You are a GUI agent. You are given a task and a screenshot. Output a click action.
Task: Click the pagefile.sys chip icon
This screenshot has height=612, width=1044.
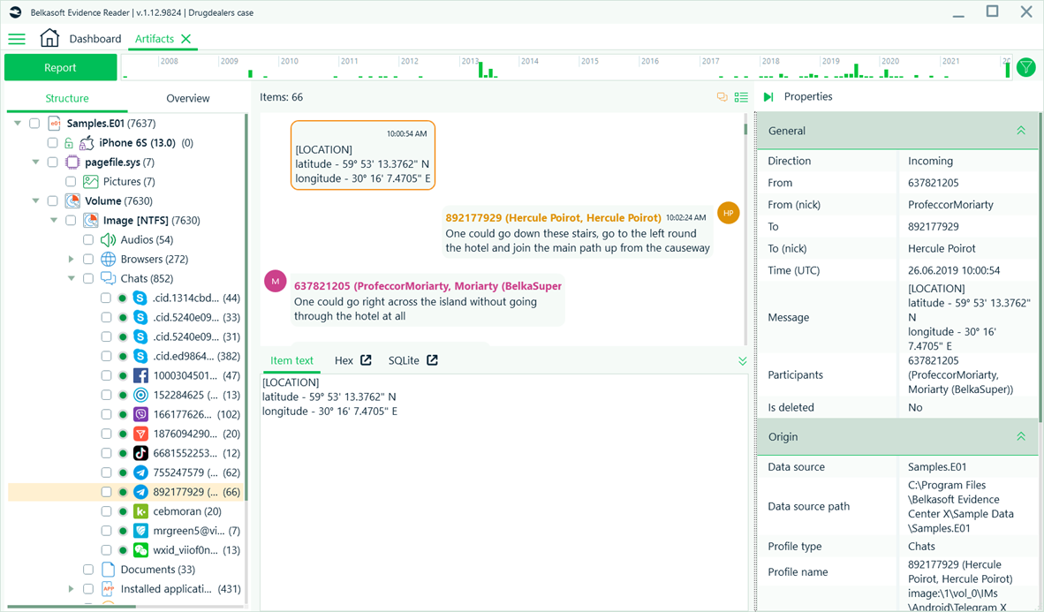pyautogui.click(x=72, y=162)
